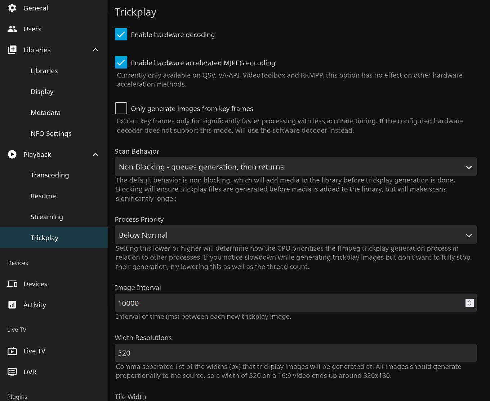
Task: Go to the Transcoding settings page
Action: click(x=50, y=175)
